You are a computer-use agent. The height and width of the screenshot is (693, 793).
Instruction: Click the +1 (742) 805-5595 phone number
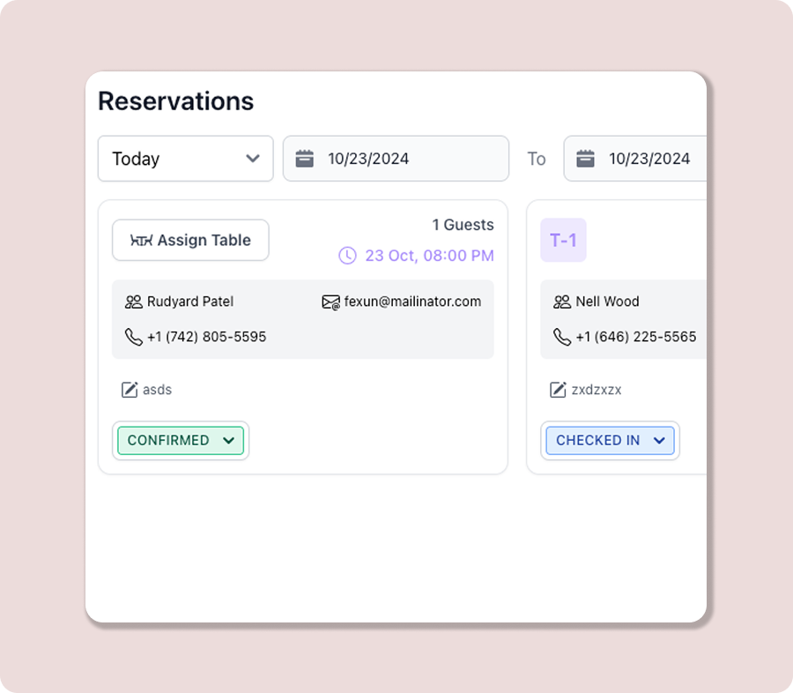coord(206,337)
